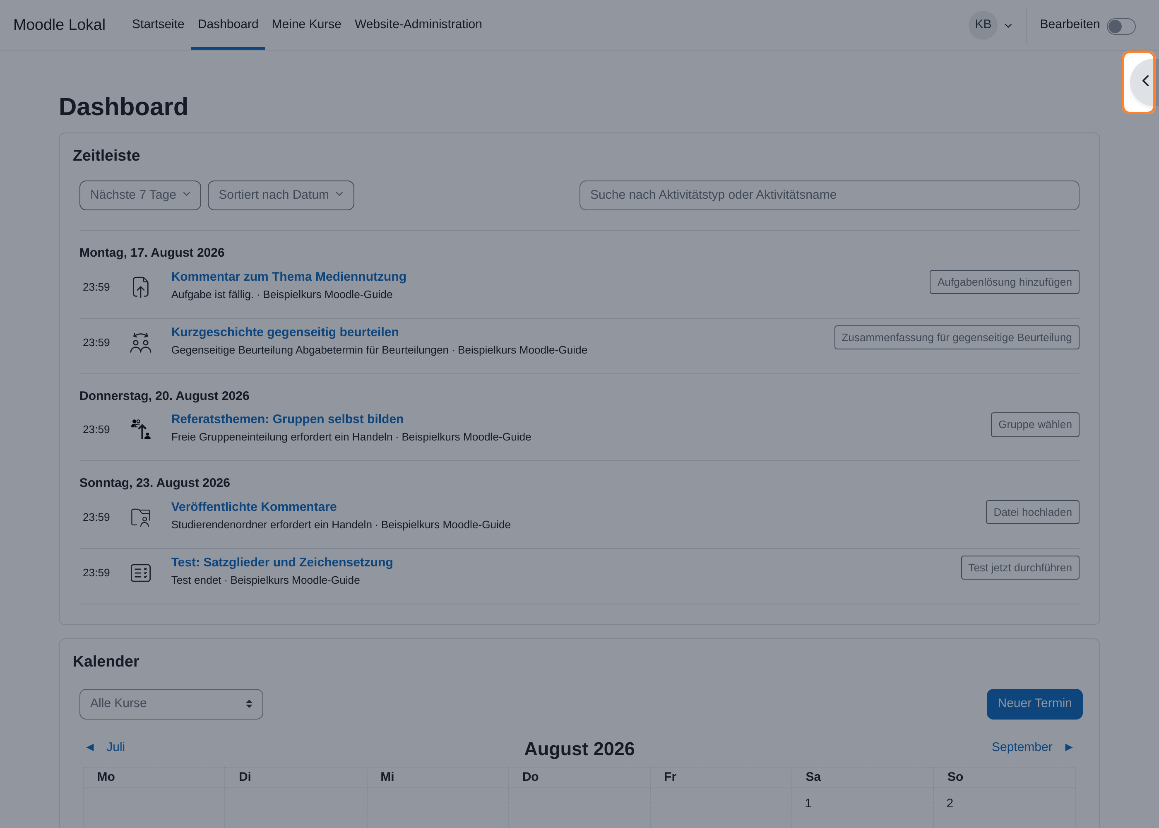Open the user menu dropdown arrow

(x=1008, y=26)
